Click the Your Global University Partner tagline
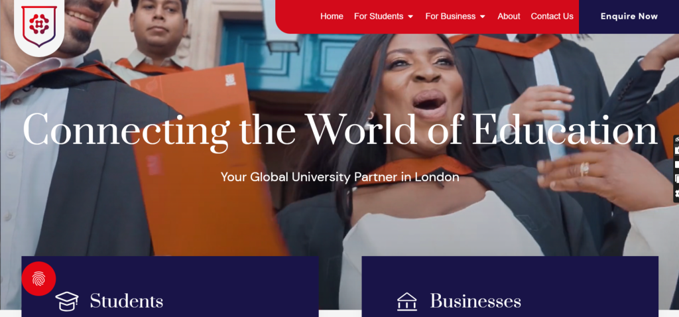 (x=340, y=177)
